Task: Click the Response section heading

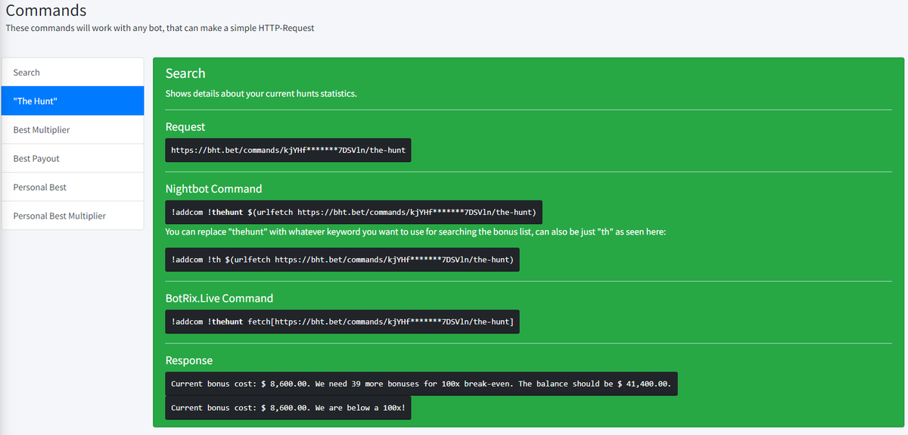Action: point(189,360)
